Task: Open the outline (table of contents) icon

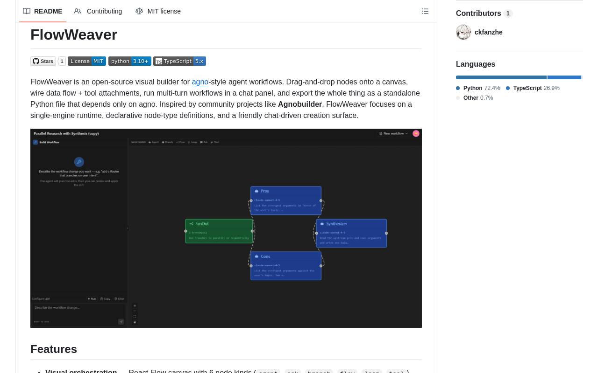Action: pyautogui.click(x=425, y=11)
